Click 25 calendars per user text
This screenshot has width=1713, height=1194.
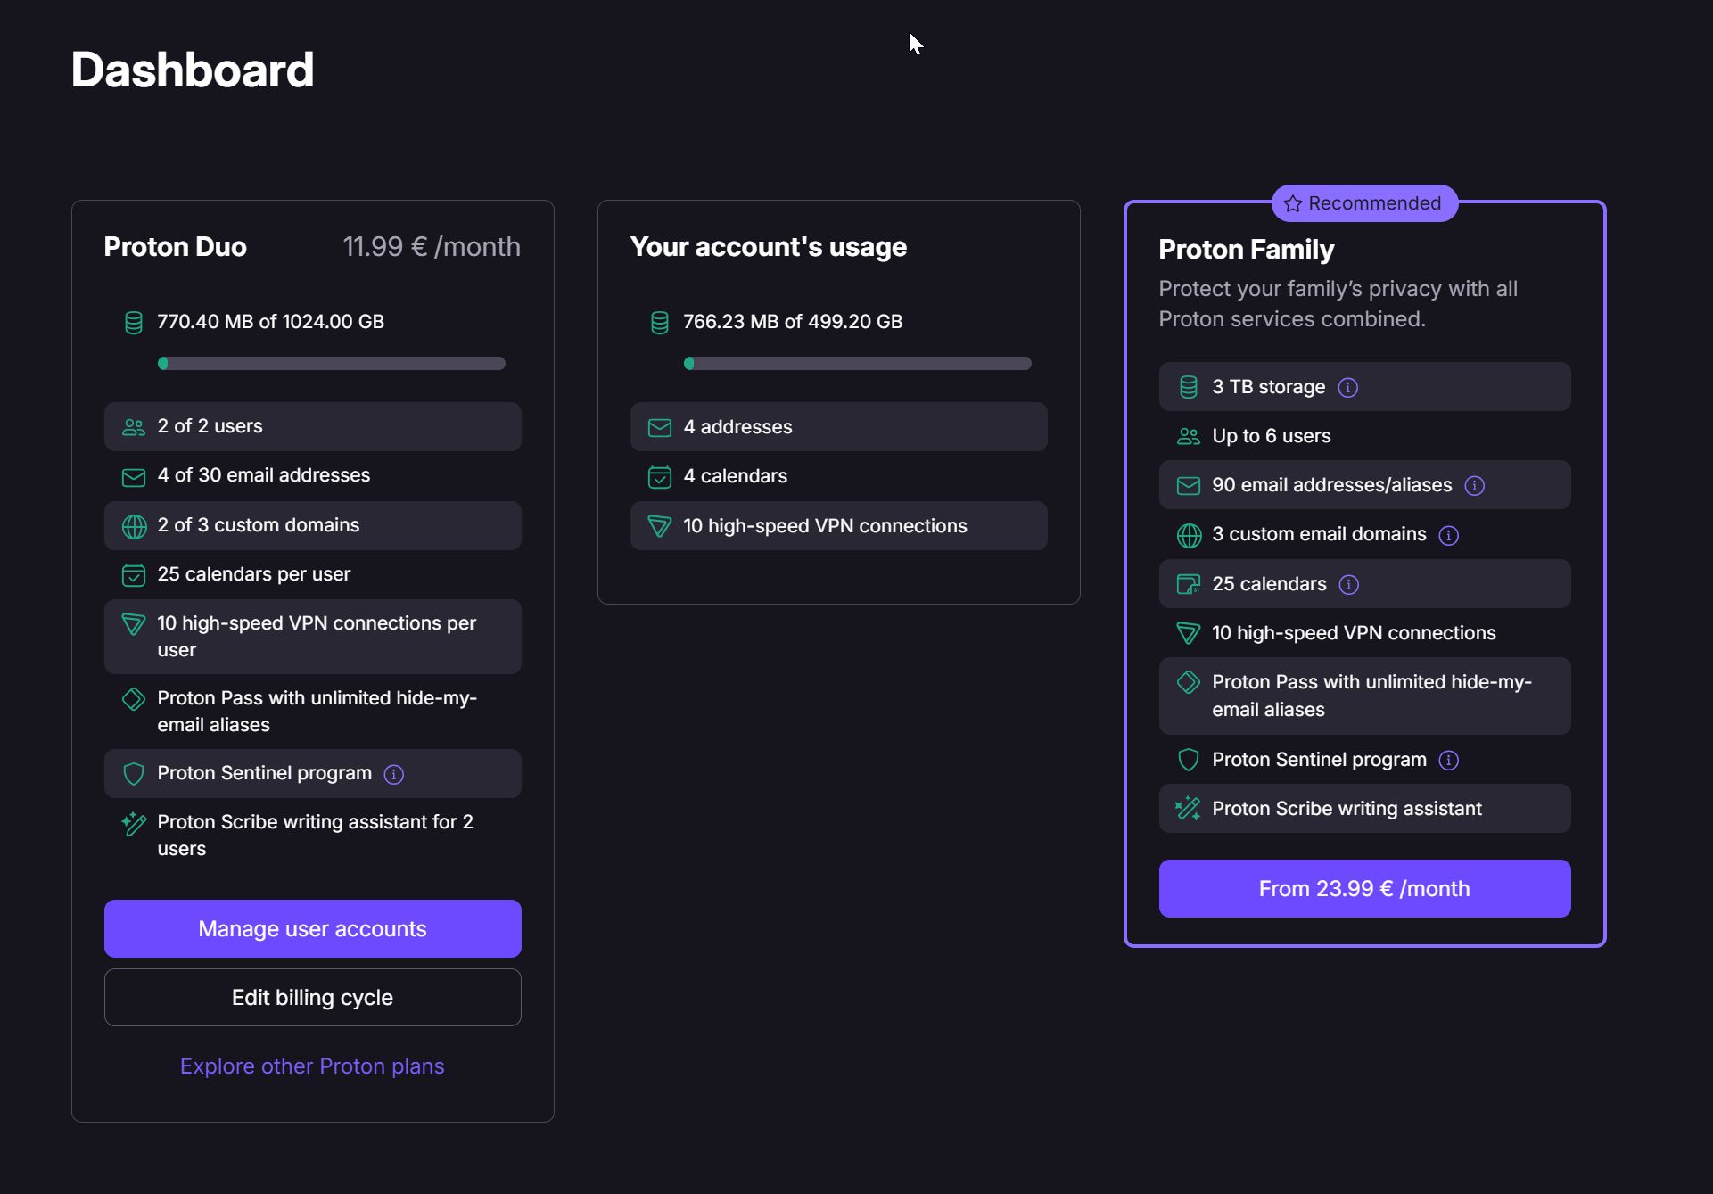[254, 574]
